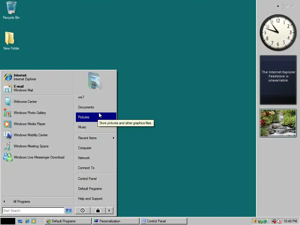Screen dimensions: 300x225
Task: Click Media Player quick launch icon
Action: tap(34, 221)
